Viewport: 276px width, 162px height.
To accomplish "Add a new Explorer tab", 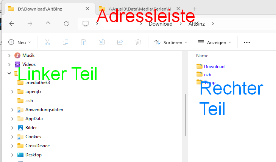I will coord(195,9).
